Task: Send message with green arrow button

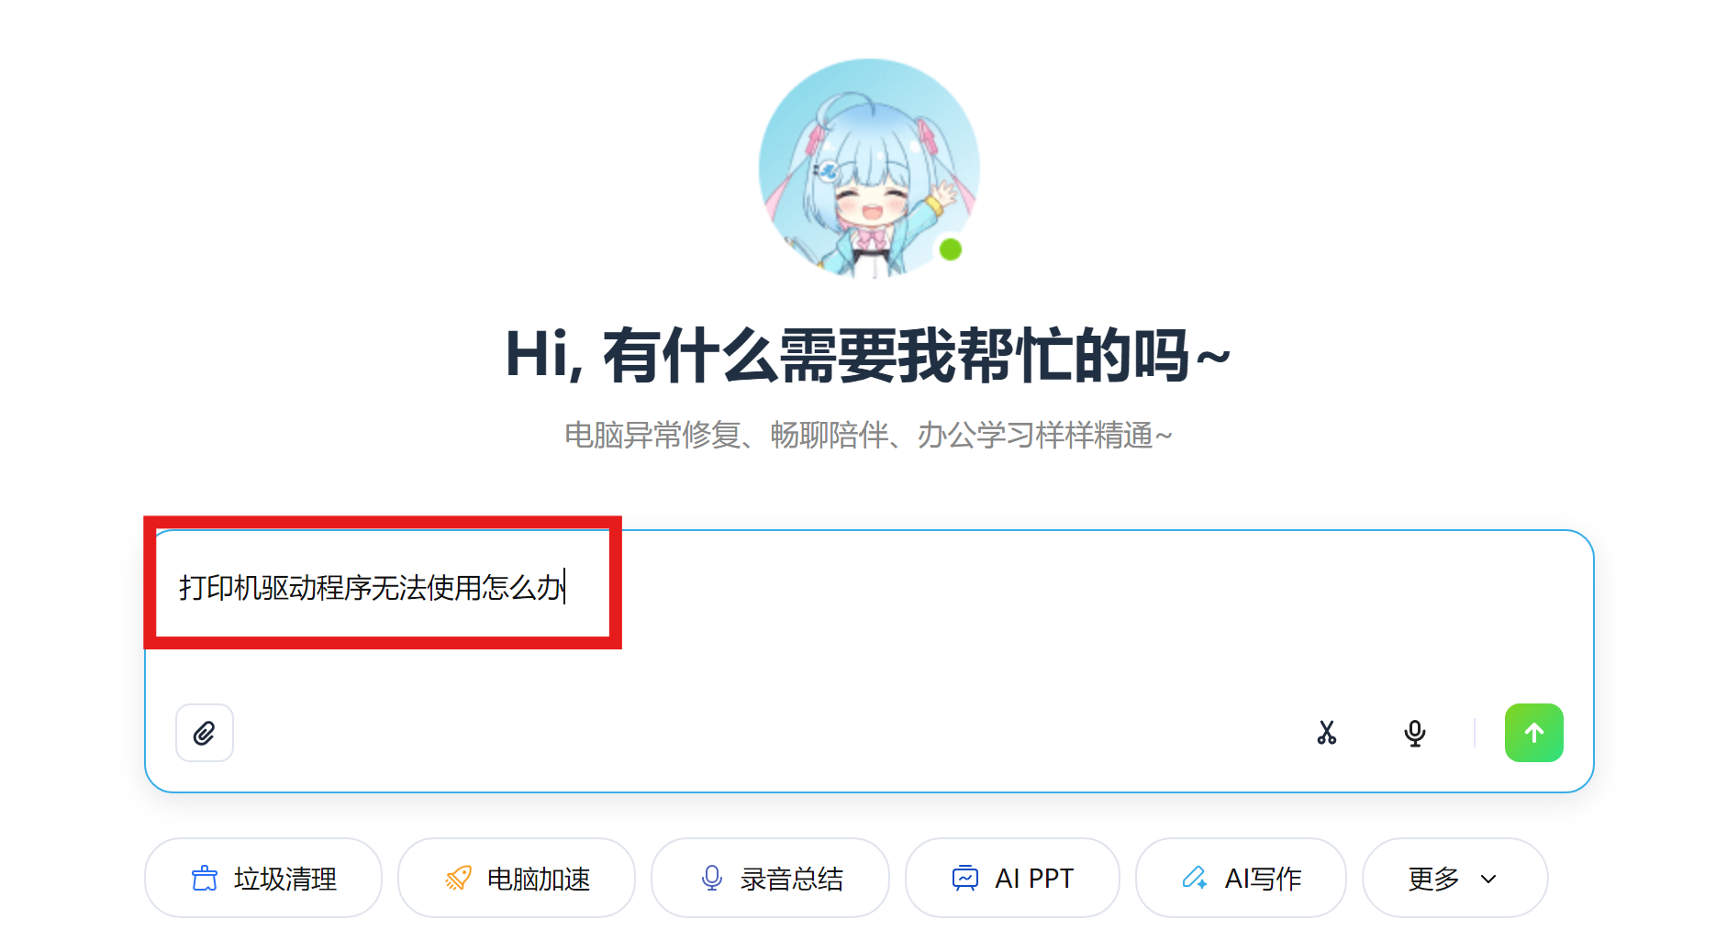Action: [1534, 733]
